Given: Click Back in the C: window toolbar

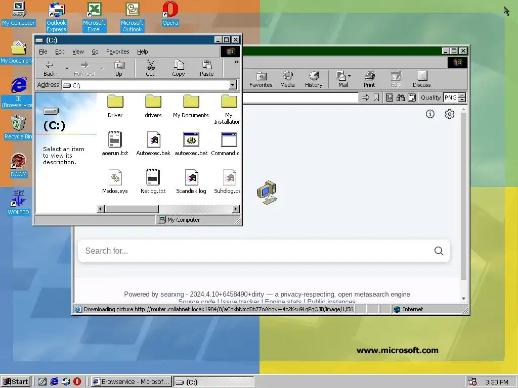Looking at the screenshot, I should [x=49, y=69].
